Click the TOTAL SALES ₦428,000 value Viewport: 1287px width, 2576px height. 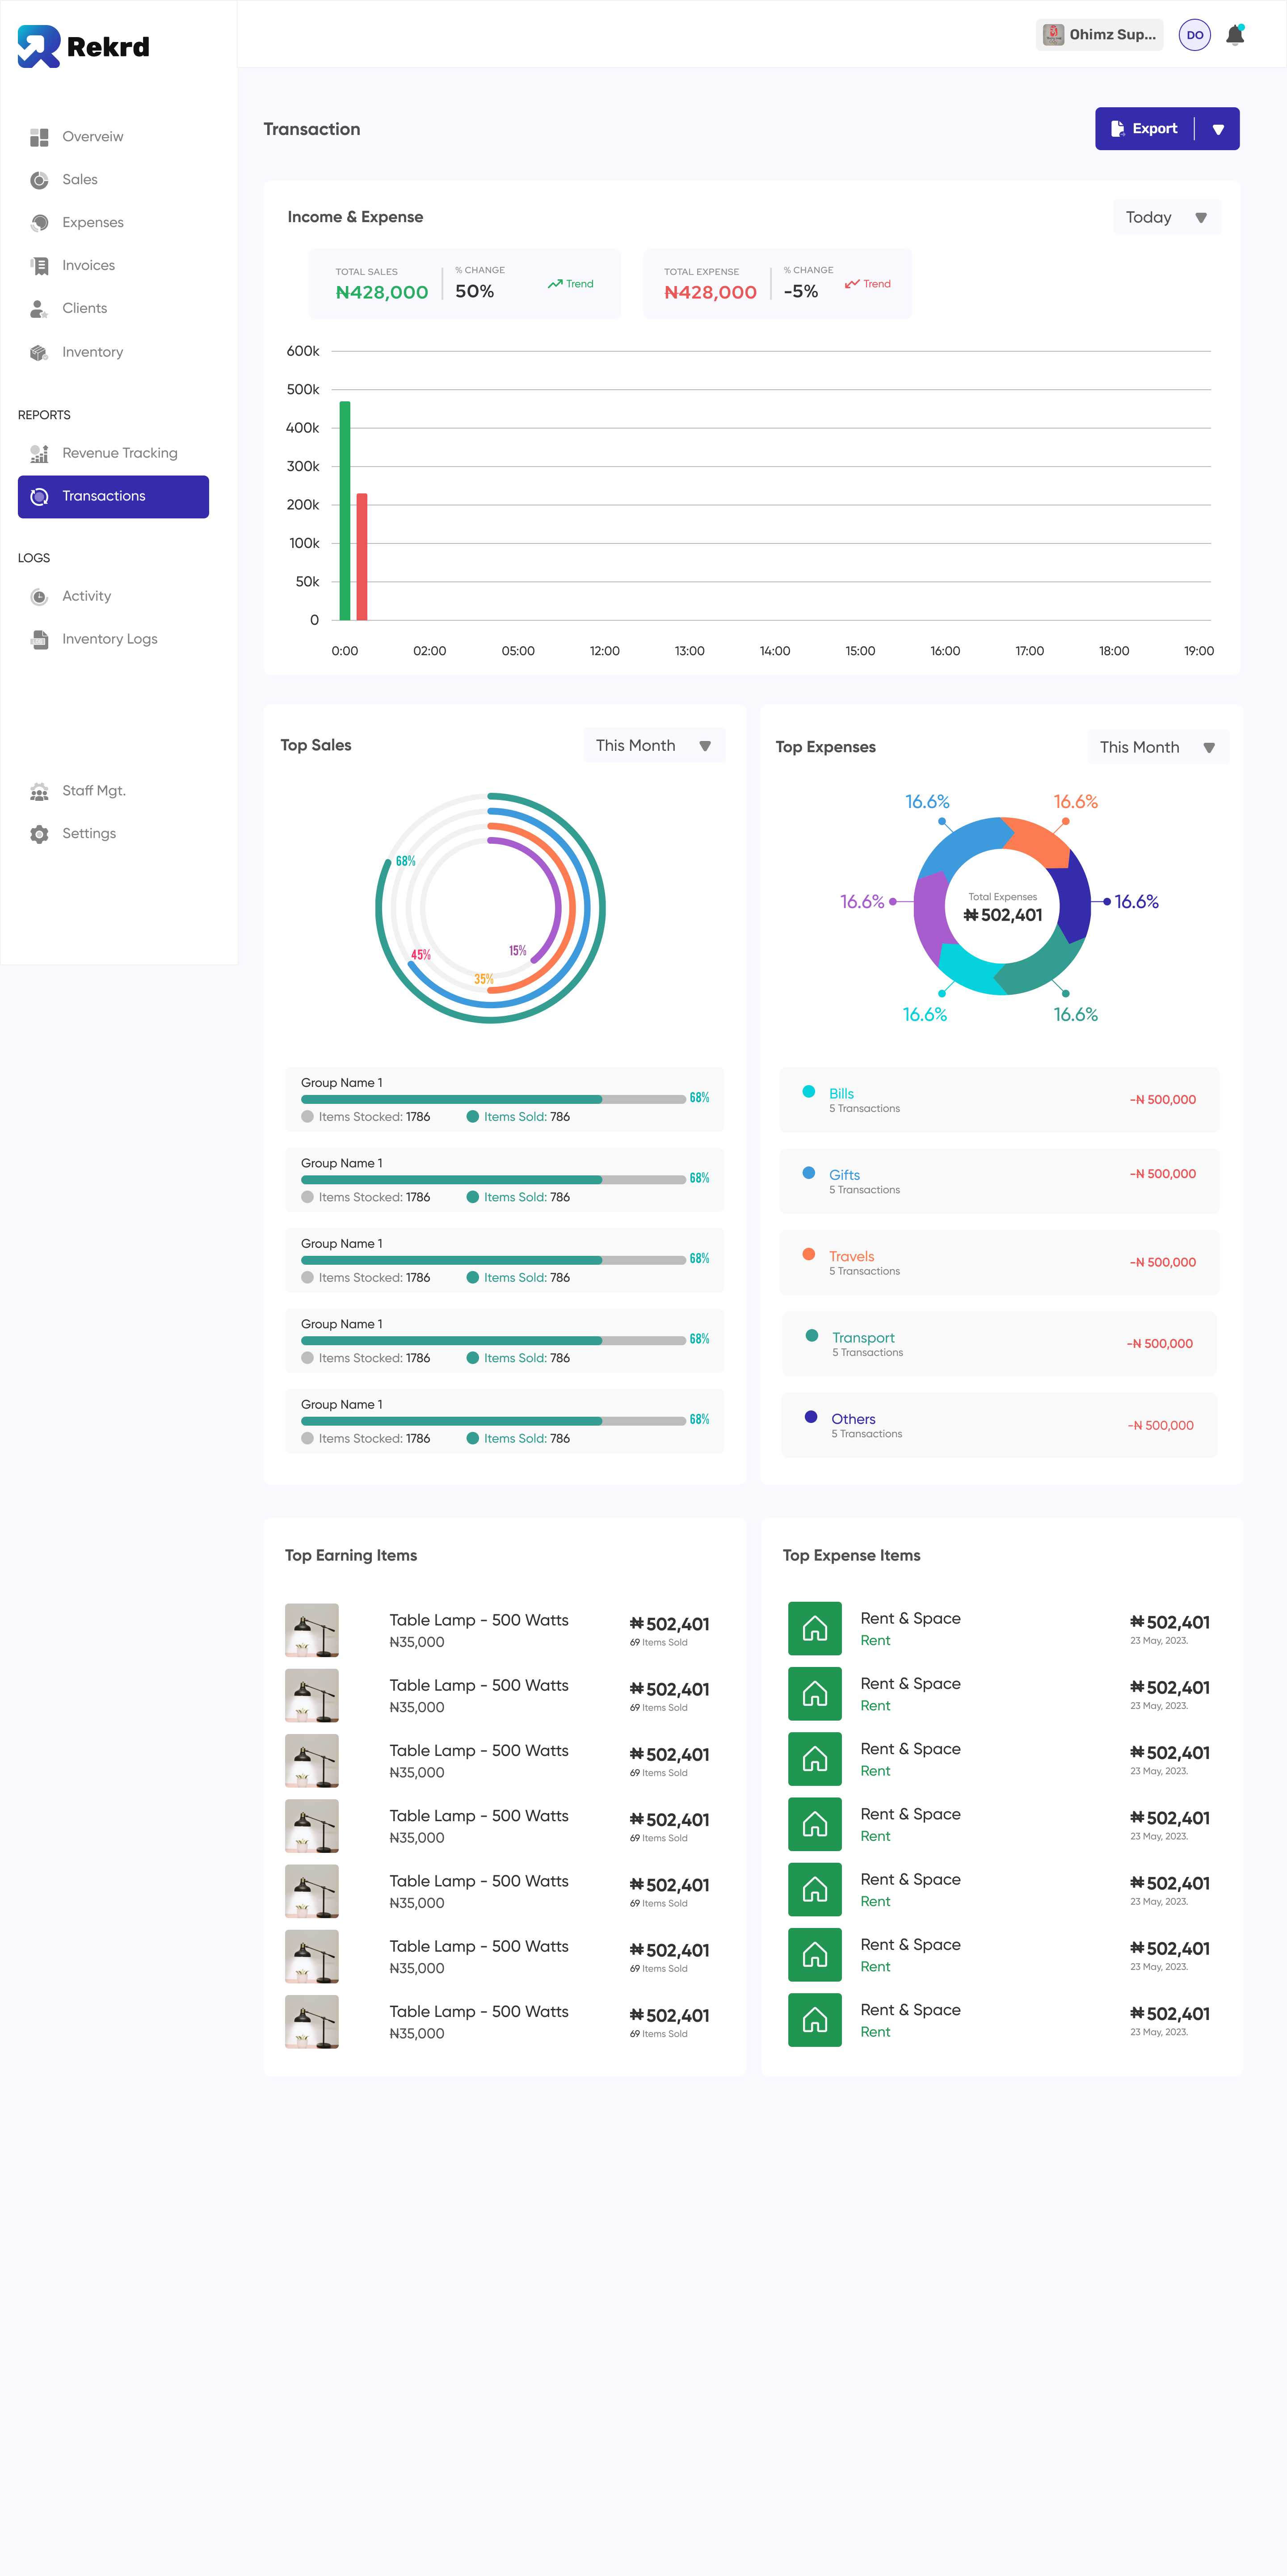click(x=382, y=293)
